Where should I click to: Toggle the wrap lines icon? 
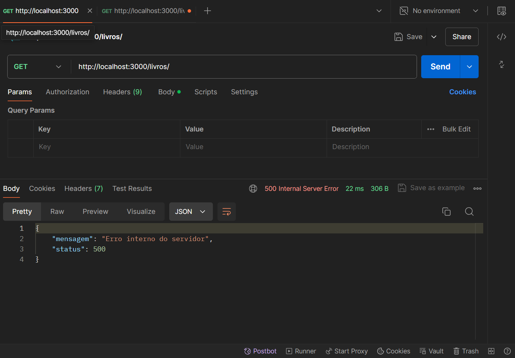(227, 212)
